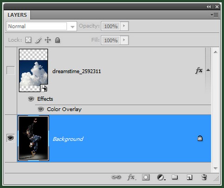Click the link layers icon

click(x=116, y=177)
